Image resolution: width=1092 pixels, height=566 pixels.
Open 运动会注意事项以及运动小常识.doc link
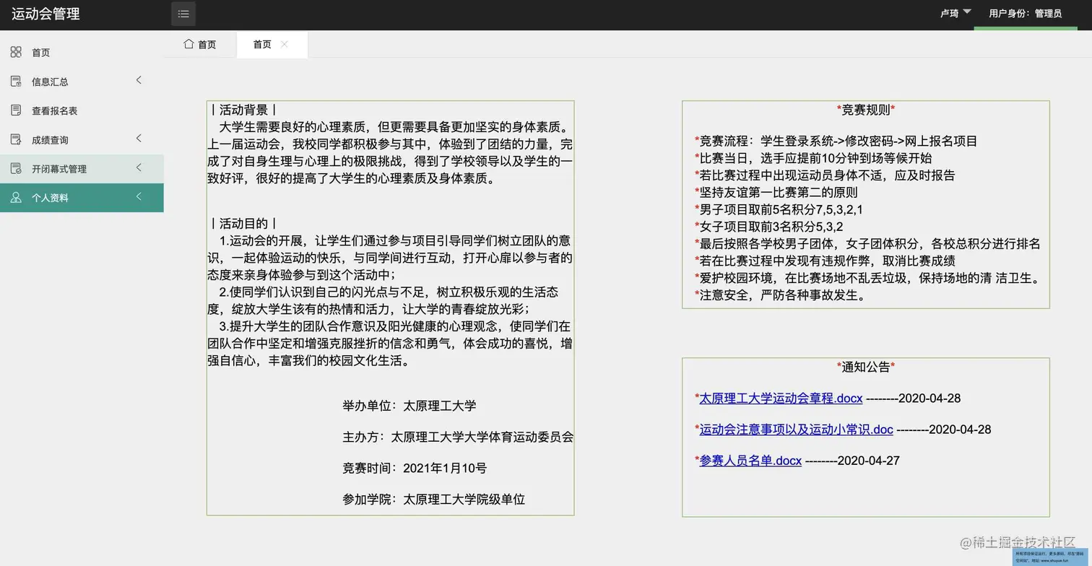(796, 429)
